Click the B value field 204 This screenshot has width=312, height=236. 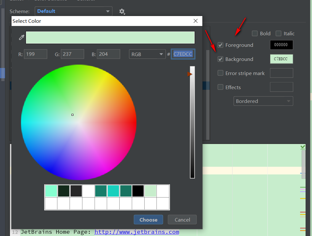[108, 54]
